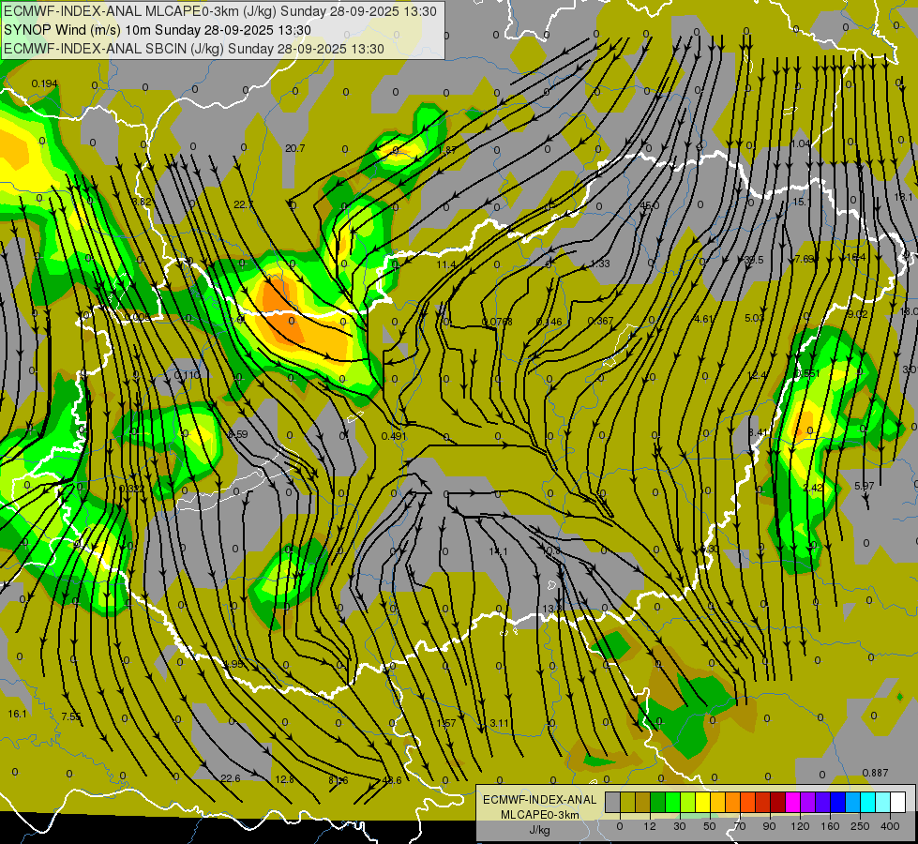
Task: Click the map value 0.491
Action: click(394, 436)
